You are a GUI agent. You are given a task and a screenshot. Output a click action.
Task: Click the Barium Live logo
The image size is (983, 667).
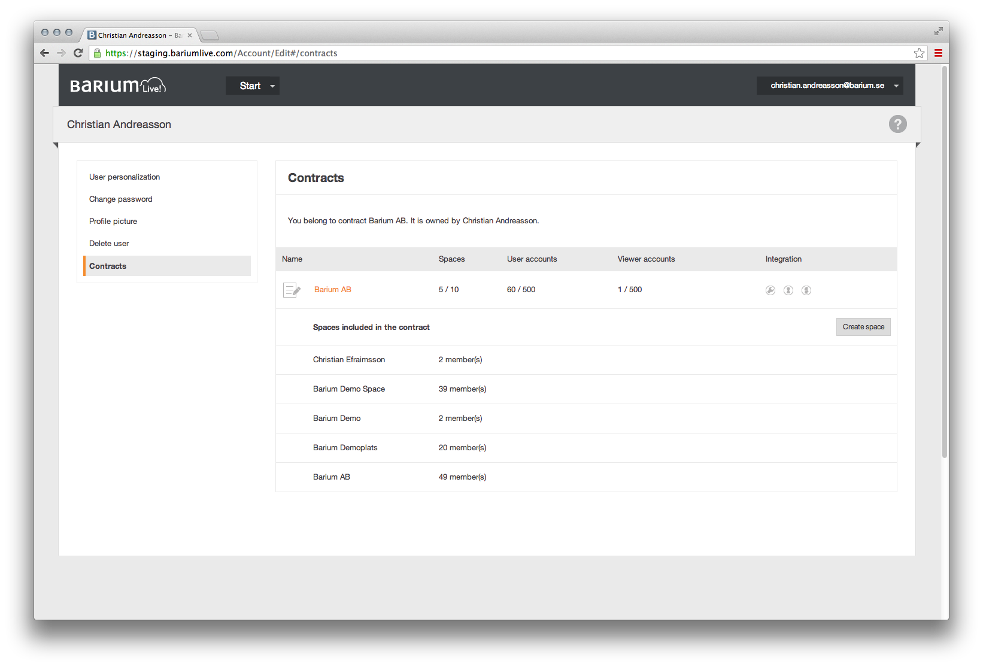pyautogui.click(x=118, y=86)
